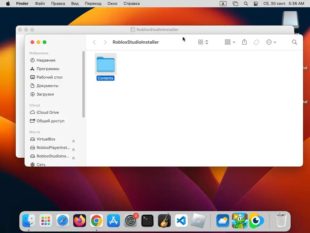Go forward in Finder history
This screenshot has height=233, width=310.
click(105, 42)
